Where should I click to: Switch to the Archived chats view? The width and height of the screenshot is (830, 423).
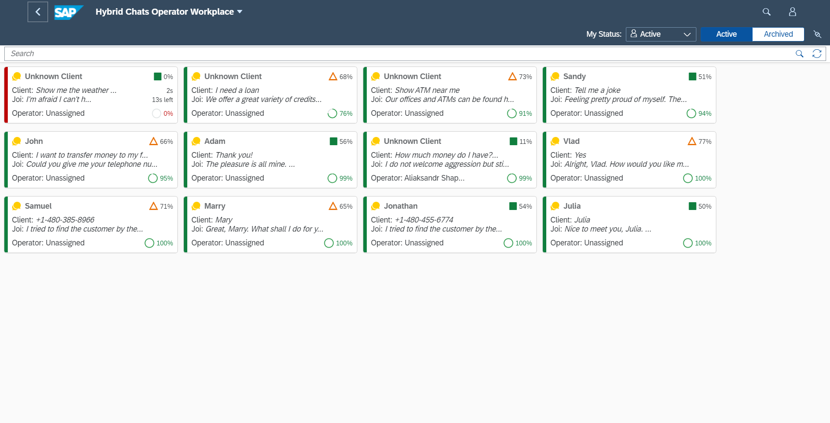(778, 34)
